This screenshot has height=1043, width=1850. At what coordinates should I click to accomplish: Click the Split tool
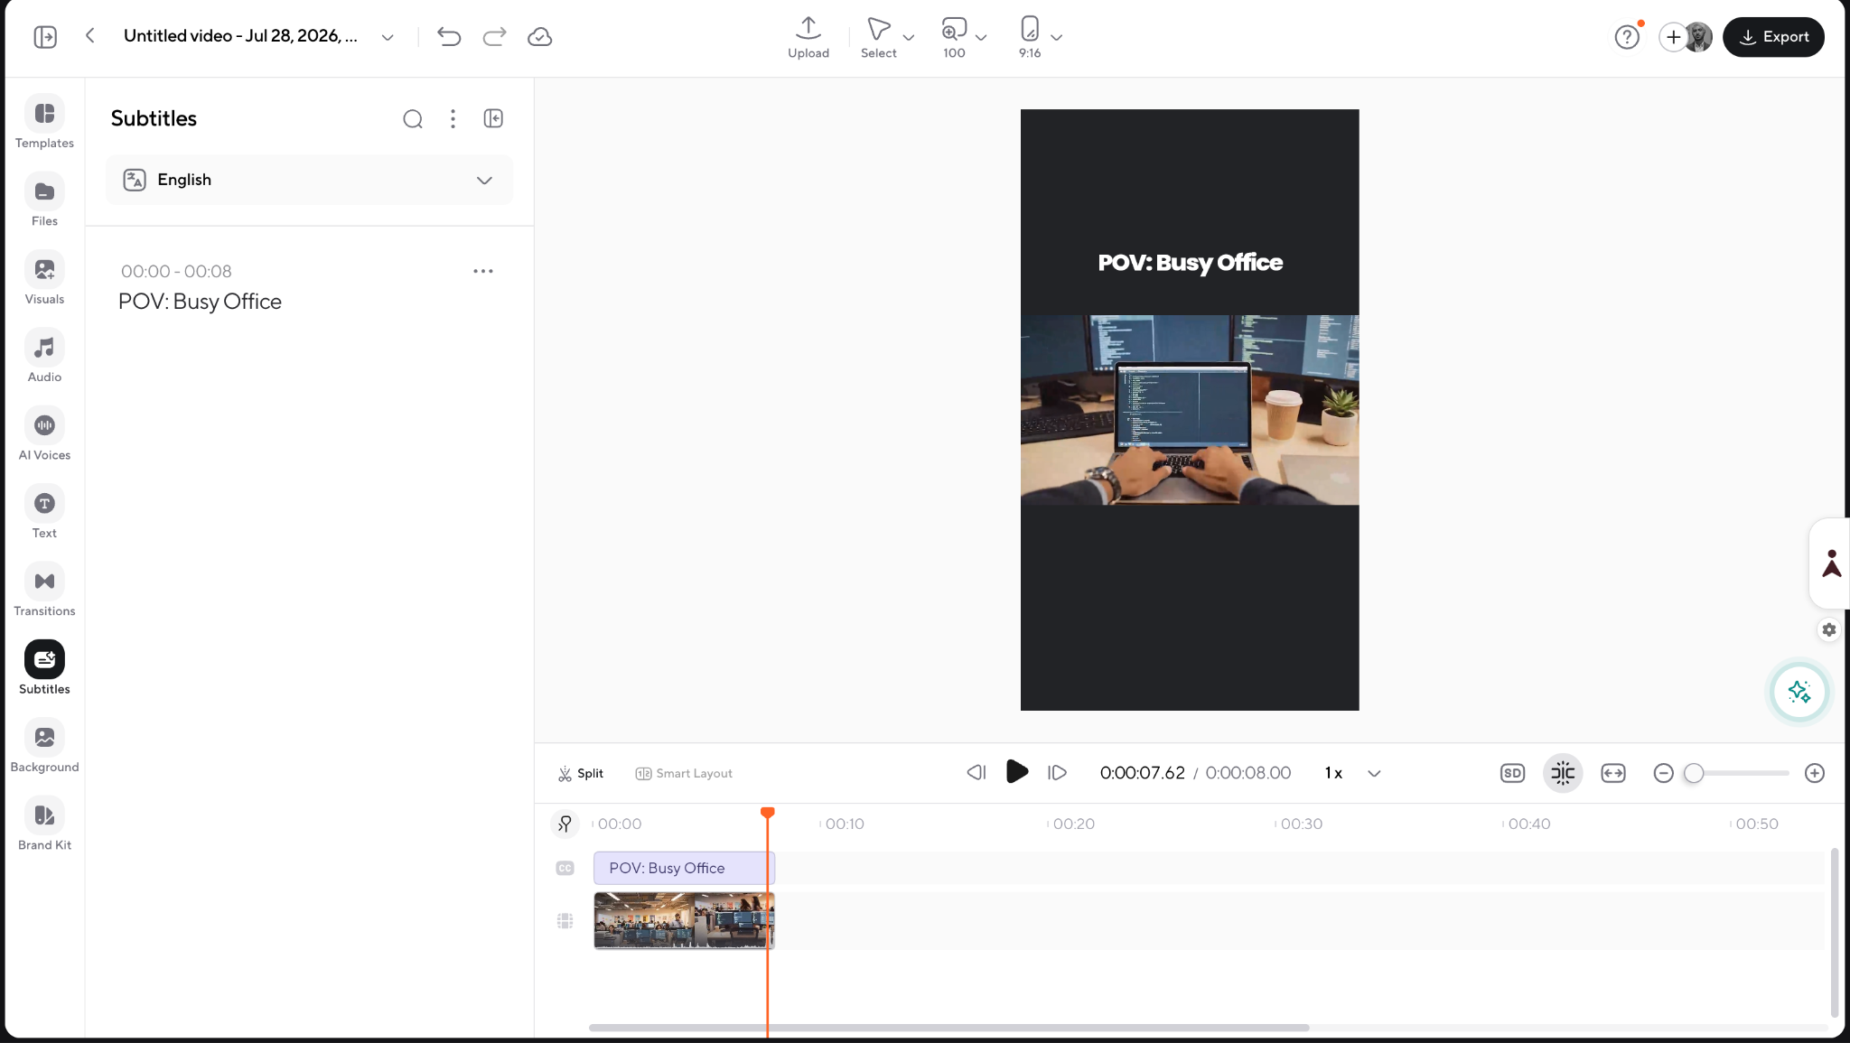581,773
